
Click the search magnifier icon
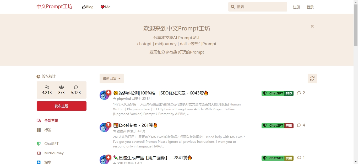tap(233, 7)
